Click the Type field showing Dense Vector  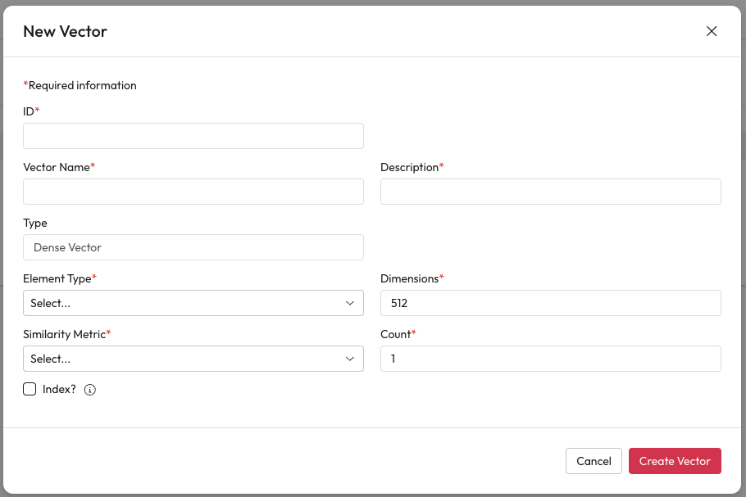[x=193, y=247]
